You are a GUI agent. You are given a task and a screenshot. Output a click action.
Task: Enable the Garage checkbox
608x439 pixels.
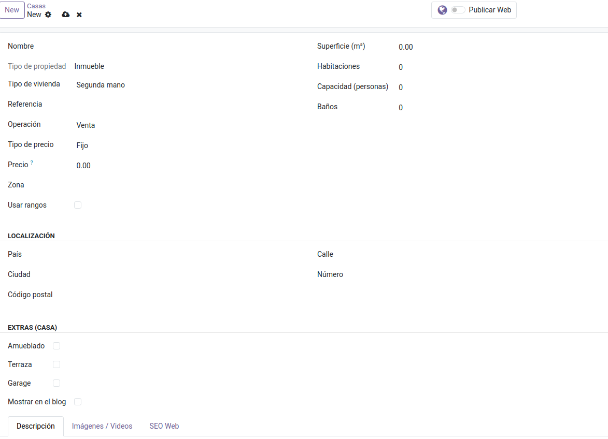56,383
